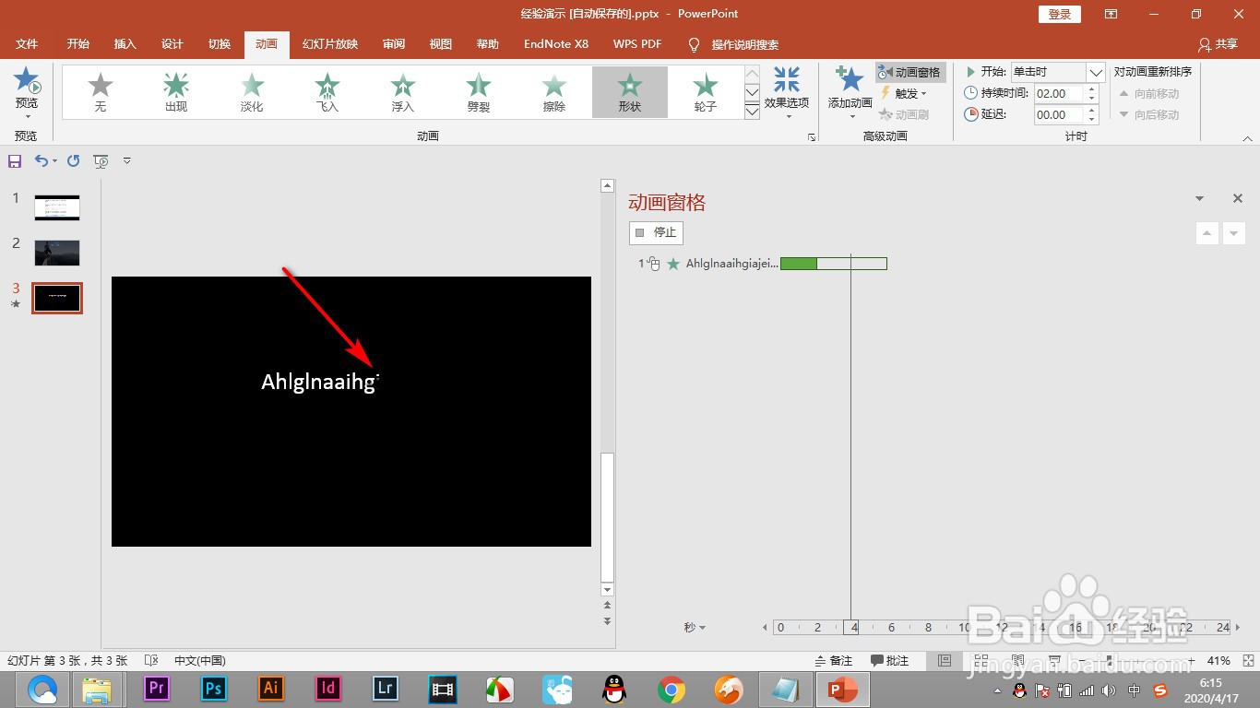Apply the 出现 (Appear) animation
Screen dimensions: 1260x708
[x=176, y=92]
